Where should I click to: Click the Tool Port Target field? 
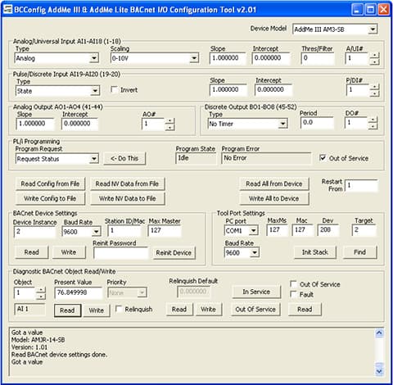(x=364, y=230)
